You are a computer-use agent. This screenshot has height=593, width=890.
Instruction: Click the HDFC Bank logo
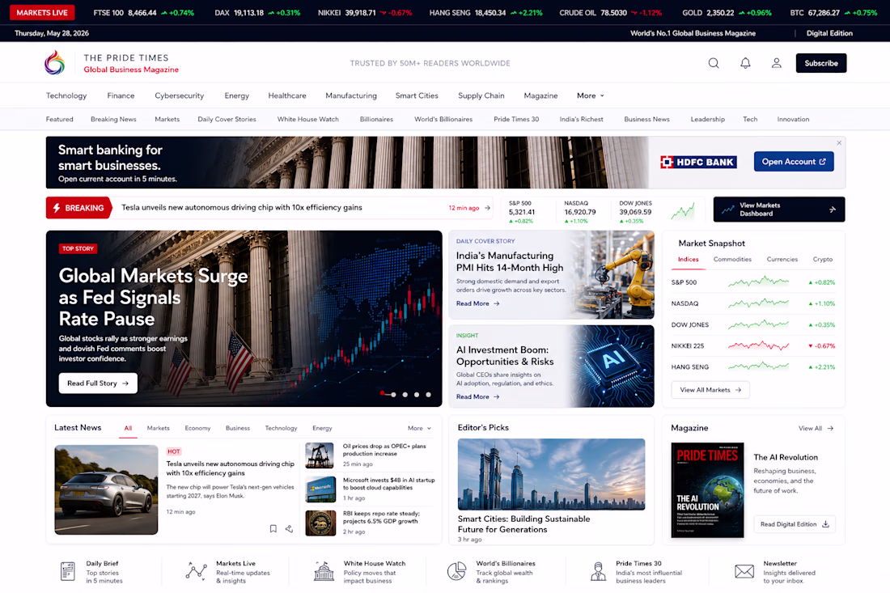(699, 163)
